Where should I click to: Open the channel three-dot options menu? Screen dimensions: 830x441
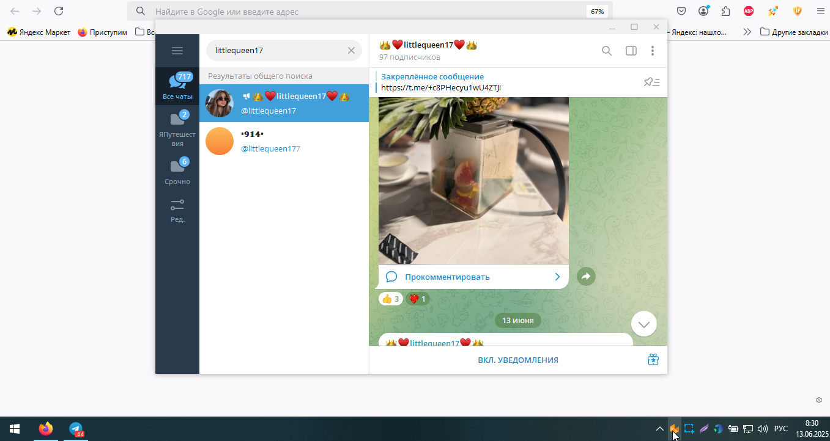653,51
